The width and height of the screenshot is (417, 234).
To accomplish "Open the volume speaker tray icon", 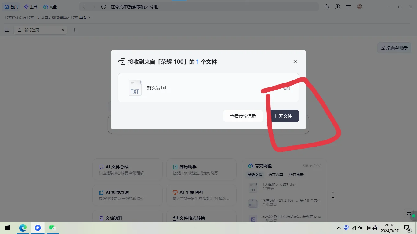I will pyautogui.click(x=368, y=228).
